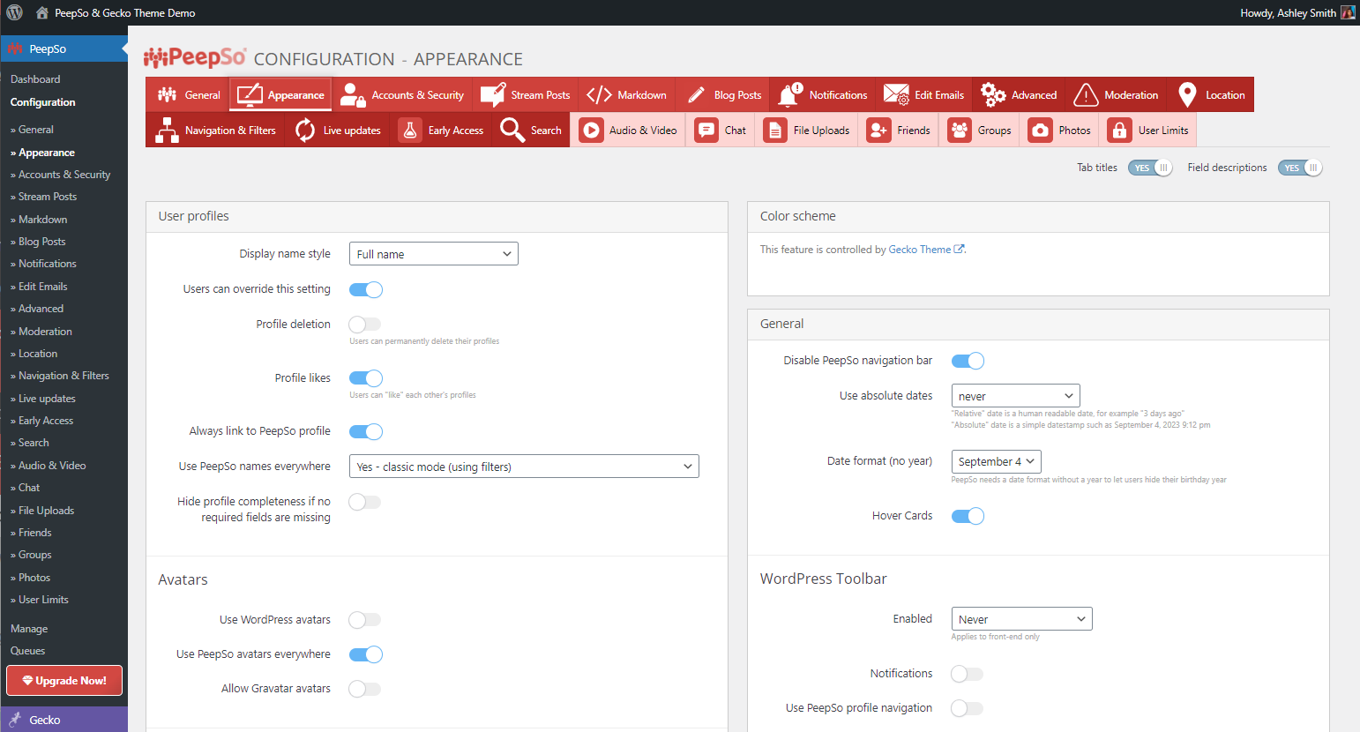The width and height of the screenshot is (1360, 732).
Task: Click the Photos camera icon
Action: (1041, 130)
